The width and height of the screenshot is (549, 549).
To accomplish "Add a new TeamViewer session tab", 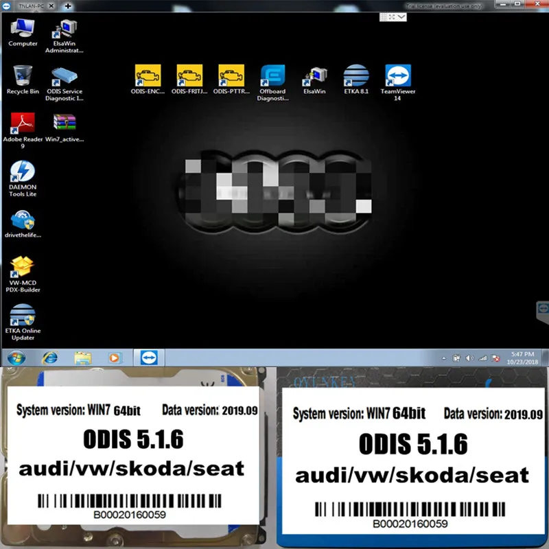I will [68, 6].
